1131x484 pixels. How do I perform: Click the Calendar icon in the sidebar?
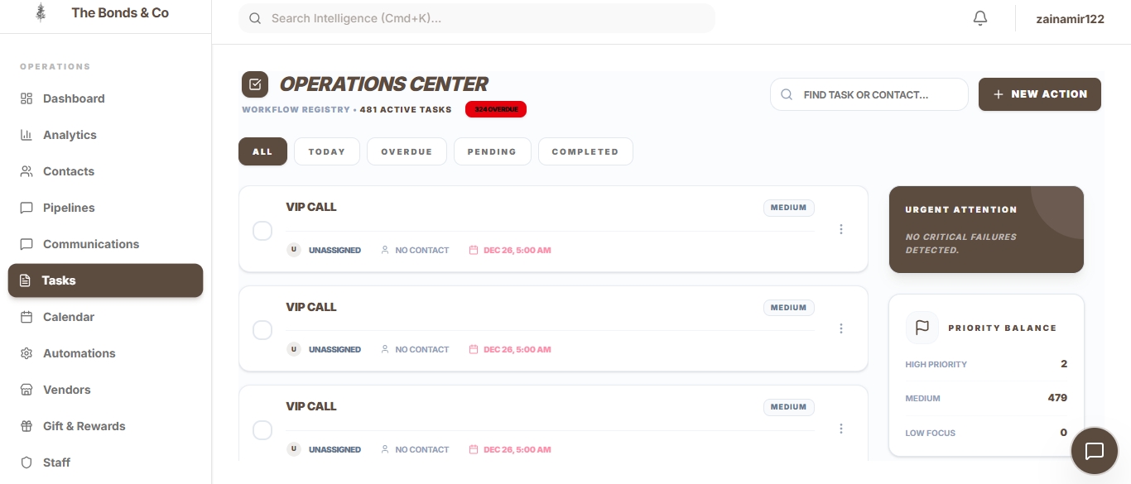pyautogui.click(x=27, y=316)
